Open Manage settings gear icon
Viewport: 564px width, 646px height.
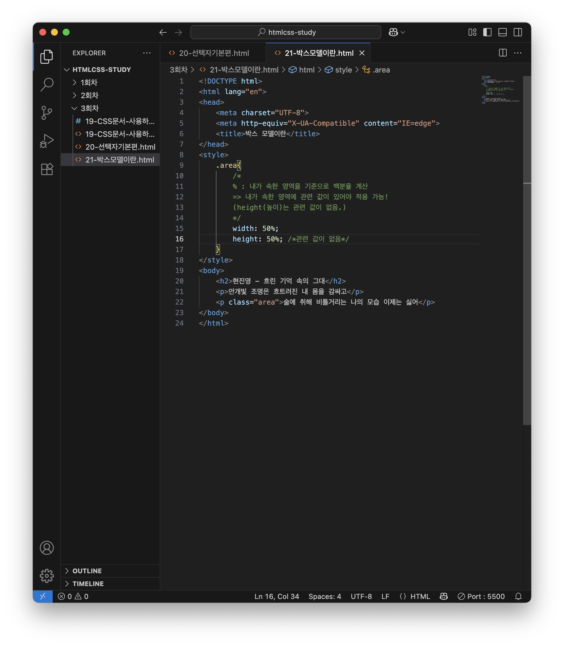[47, 576]
